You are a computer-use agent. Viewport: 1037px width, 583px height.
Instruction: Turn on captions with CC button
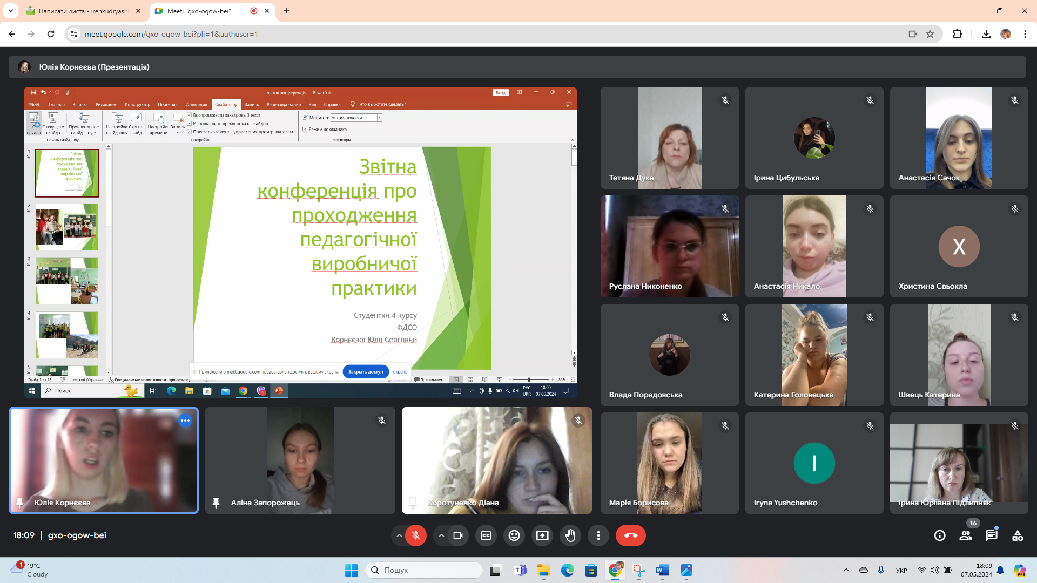coord(486,535)
